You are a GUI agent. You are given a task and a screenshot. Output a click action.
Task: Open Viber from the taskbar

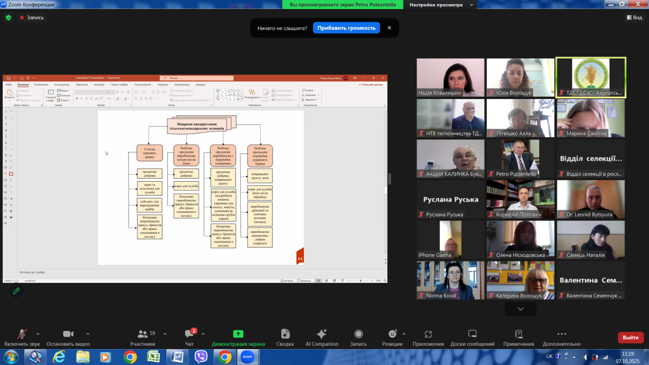point(201,357)
